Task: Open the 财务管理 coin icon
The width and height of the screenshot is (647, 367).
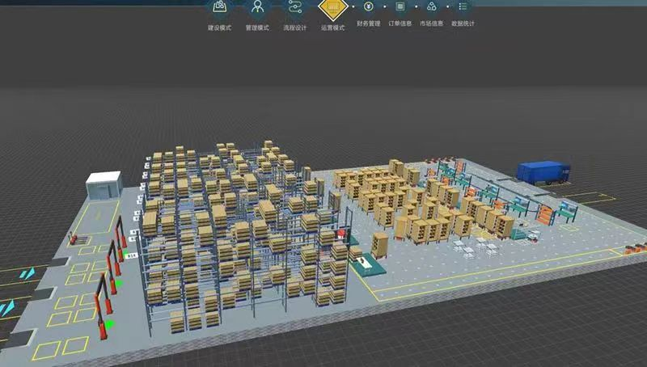Action: 368,6
